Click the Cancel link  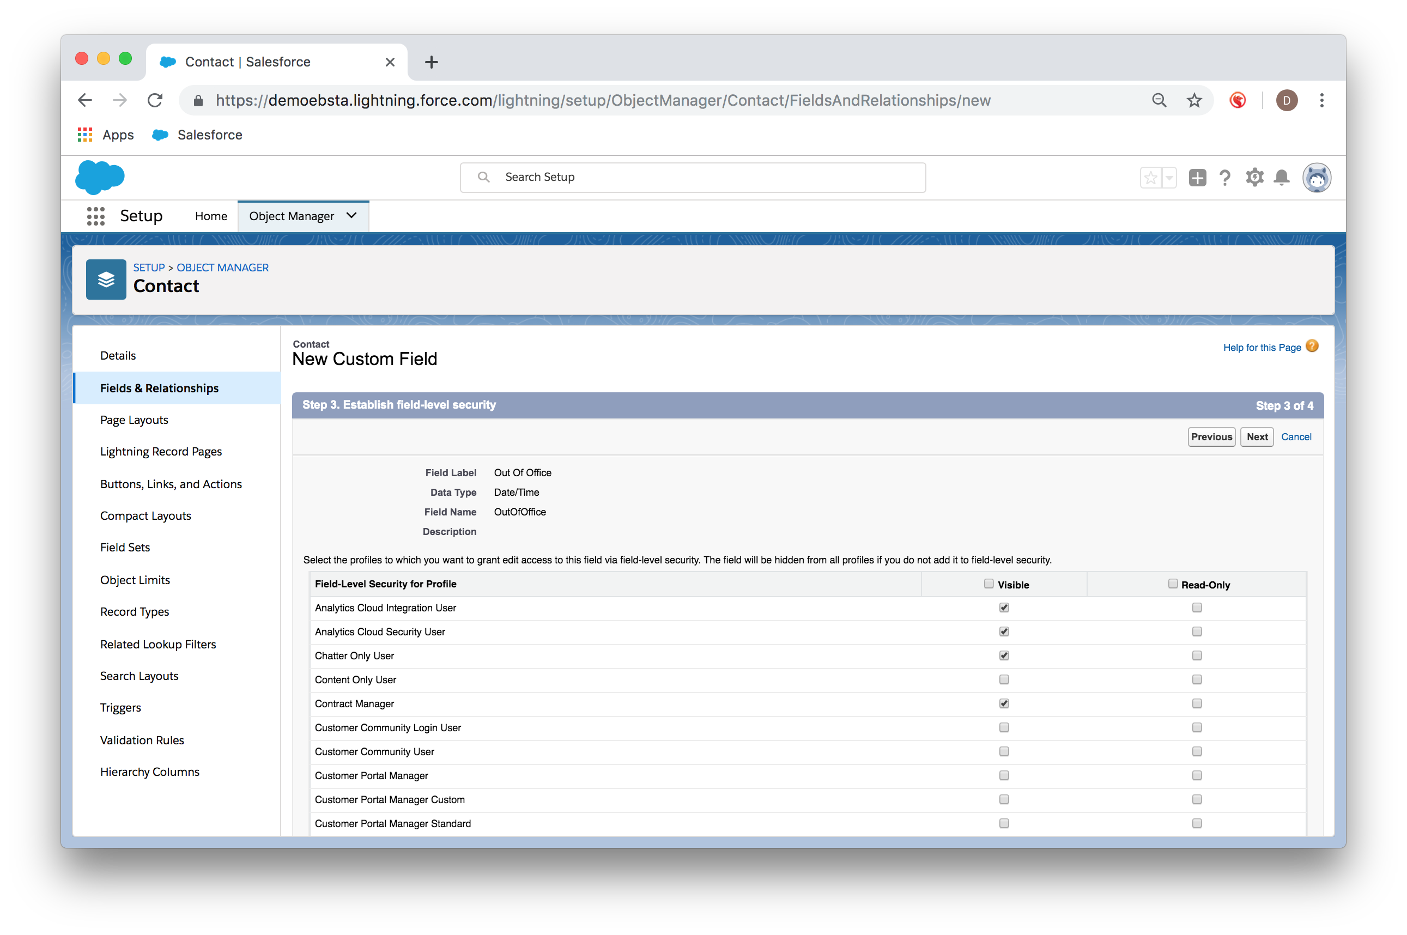(1295, 436)
